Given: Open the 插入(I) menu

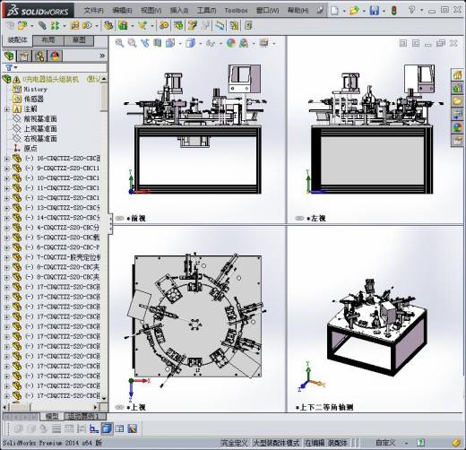Looking at the screenshot, I should coord(179,11).
